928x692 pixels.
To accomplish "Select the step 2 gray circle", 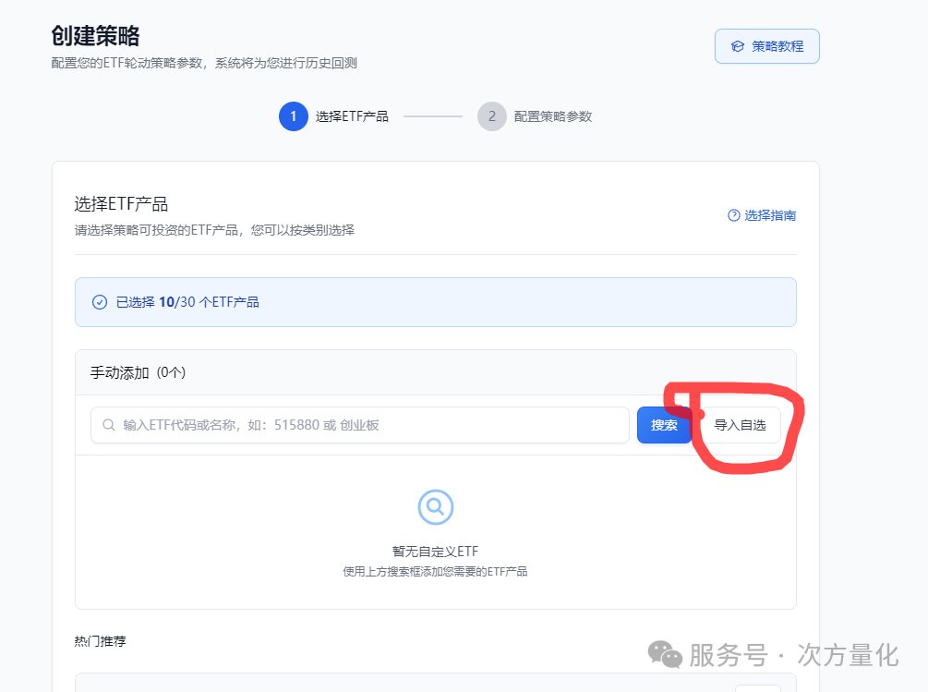I will click(491, 116).
